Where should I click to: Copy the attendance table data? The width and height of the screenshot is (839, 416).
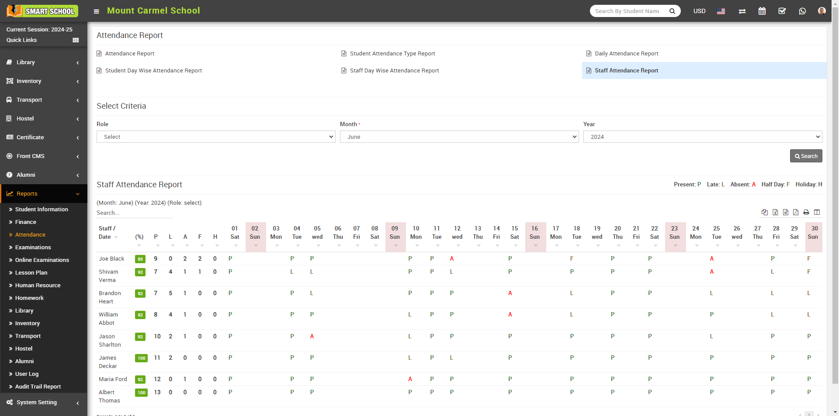(765, 212)
